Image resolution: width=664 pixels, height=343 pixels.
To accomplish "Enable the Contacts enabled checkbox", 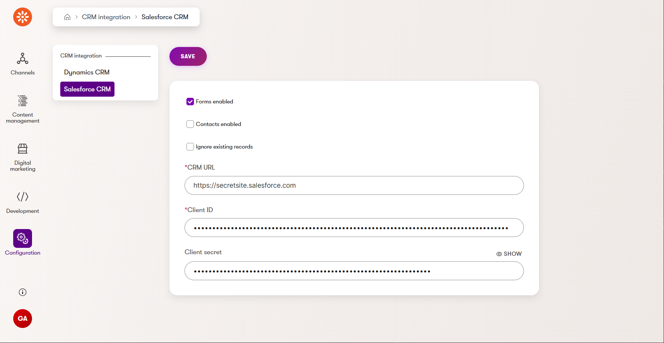I will (x=190, y=124).
